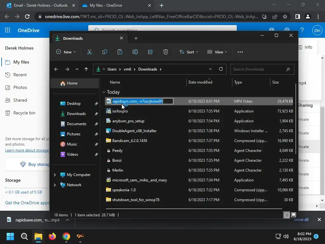Open the View dropdown
Image resolution: width=325 pixels, height=244 pixels.
tap(217, 52)
